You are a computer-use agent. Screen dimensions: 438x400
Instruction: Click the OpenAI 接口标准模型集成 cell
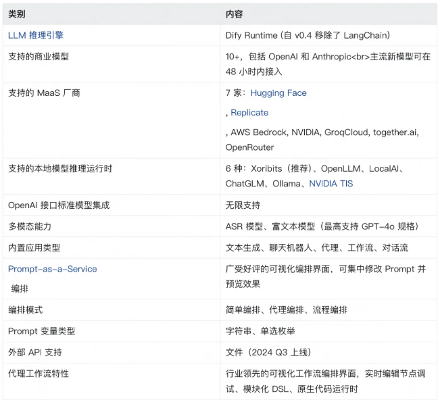coord(112,205)
